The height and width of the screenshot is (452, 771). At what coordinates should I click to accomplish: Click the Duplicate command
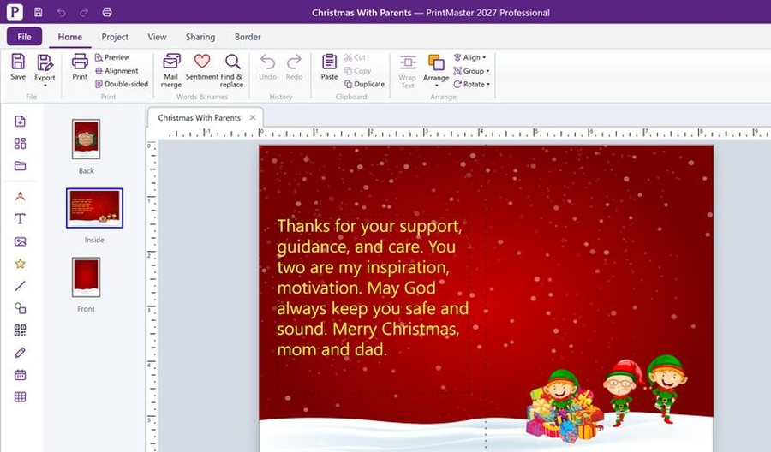point(364,84)
